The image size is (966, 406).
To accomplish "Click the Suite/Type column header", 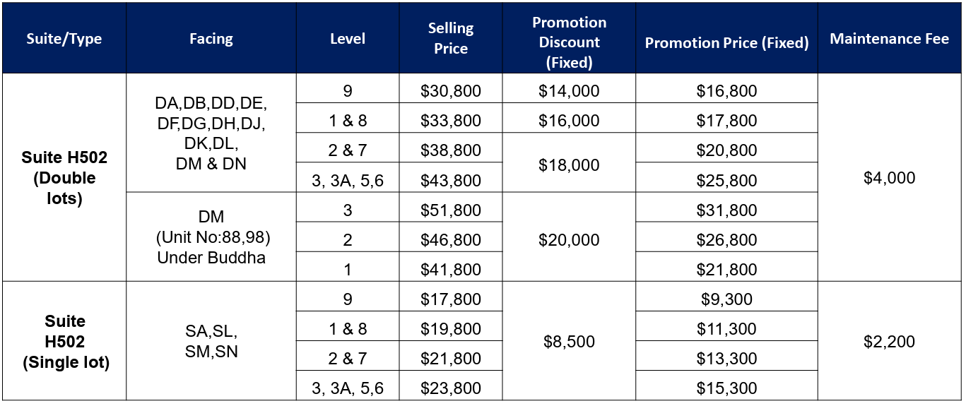I will 64,38.
